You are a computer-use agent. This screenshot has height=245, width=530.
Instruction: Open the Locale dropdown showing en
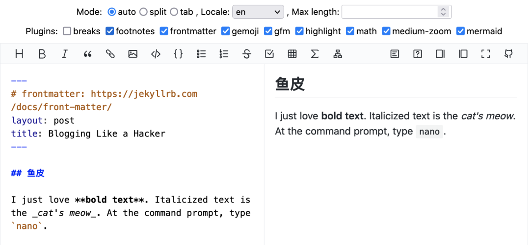pyautogui.click(x=258, y=12)
